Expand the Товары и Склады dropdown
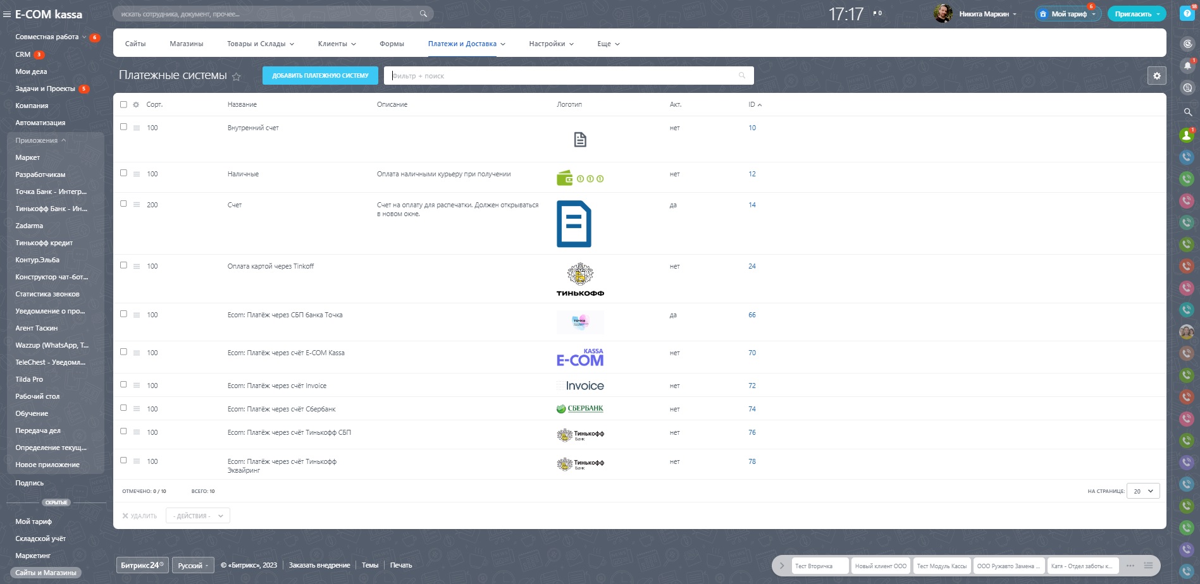Image resolution: width=1200 pixels, height=584 pixels. click(x=261, y=44)
